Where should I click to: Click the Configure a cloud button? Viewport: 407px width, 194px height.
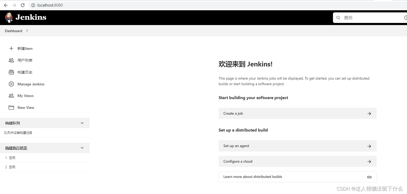click(x=297, y=161)
